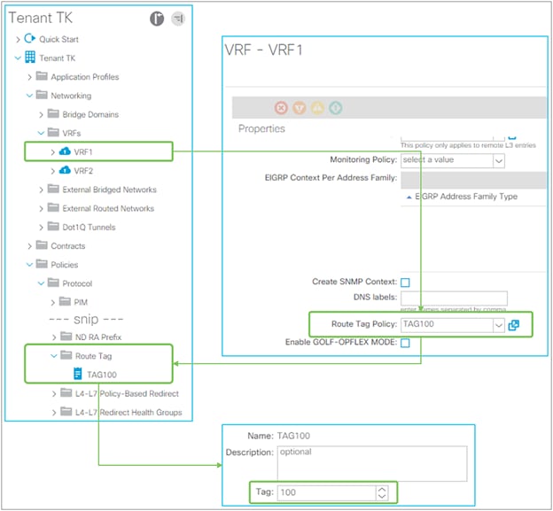The width and height of the screenshot is (553, 511).
Task: Click the VRFs folder icon
Action: click(x=53, y=132)
